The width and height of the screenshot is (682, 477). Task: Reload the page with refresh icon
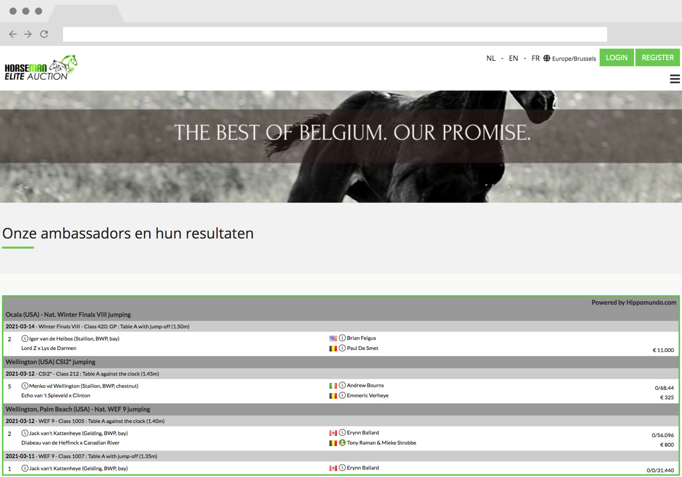click(x=44, y=34)
